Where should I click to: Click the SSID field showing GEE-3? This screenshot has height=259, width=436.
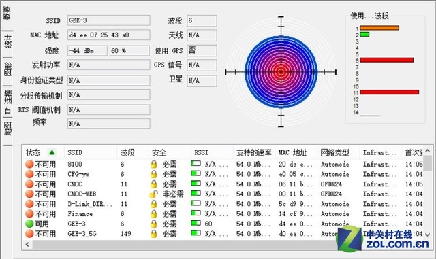[x=109, y=20]
